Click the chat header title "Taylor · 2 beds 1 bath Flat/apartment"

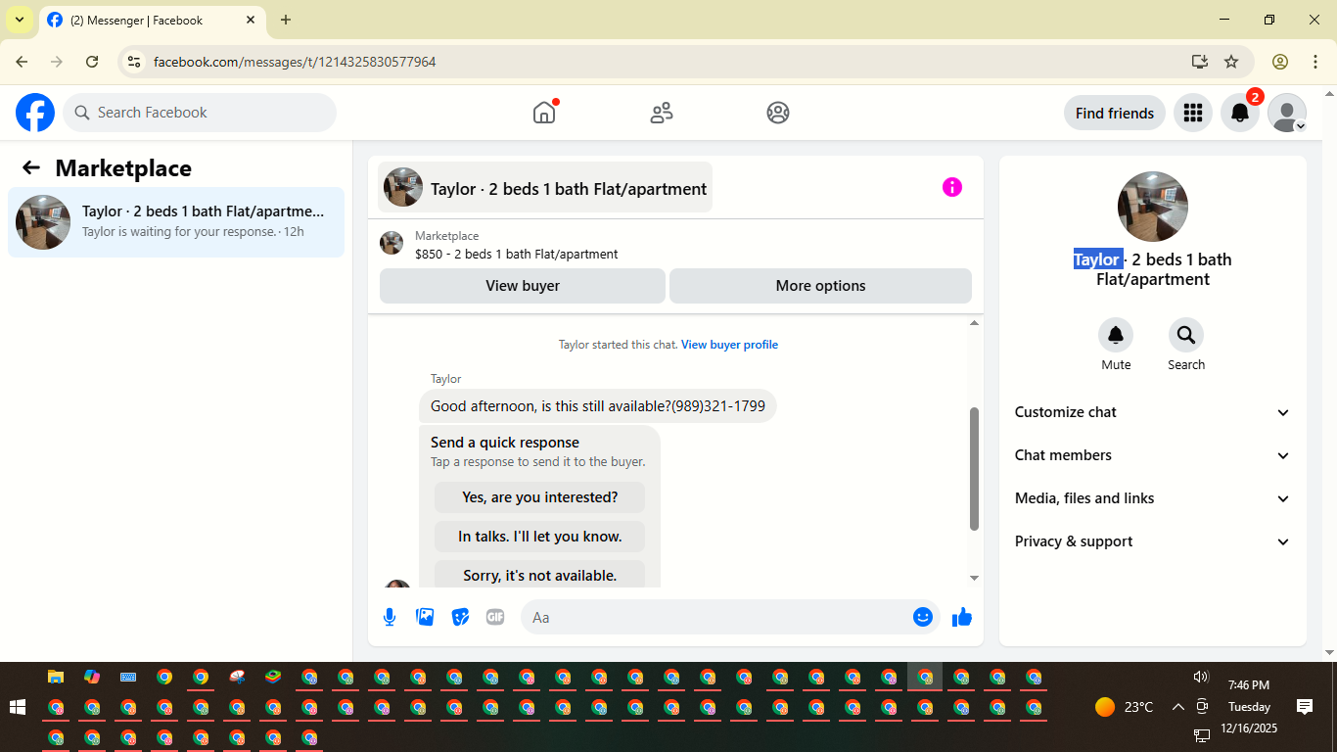[x=545, y=187]
